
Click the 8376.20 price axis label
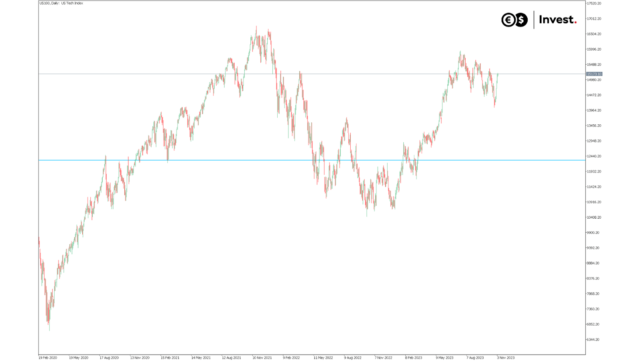point(594,278)
